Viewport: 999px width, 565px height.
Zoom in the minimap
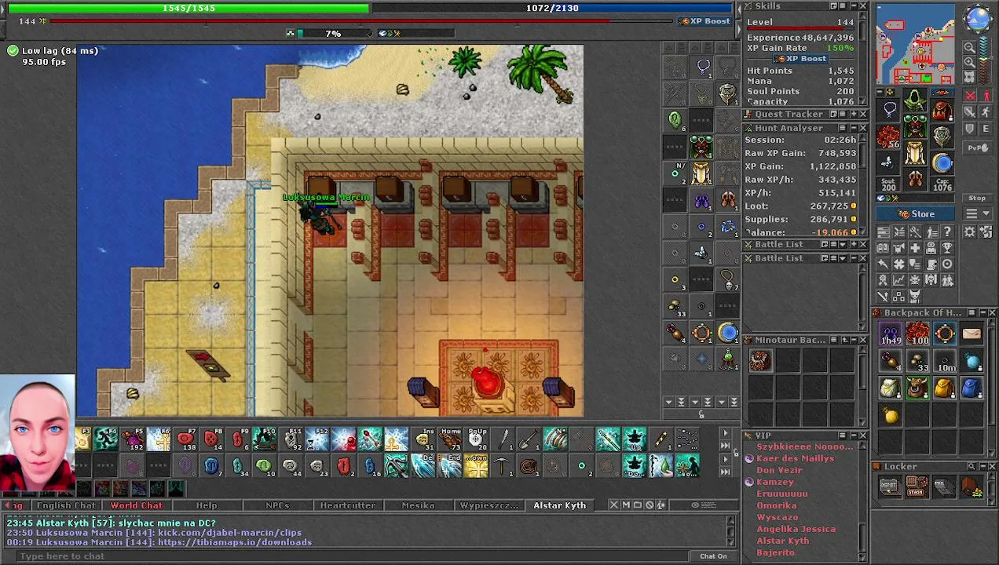tap(970, 62)
